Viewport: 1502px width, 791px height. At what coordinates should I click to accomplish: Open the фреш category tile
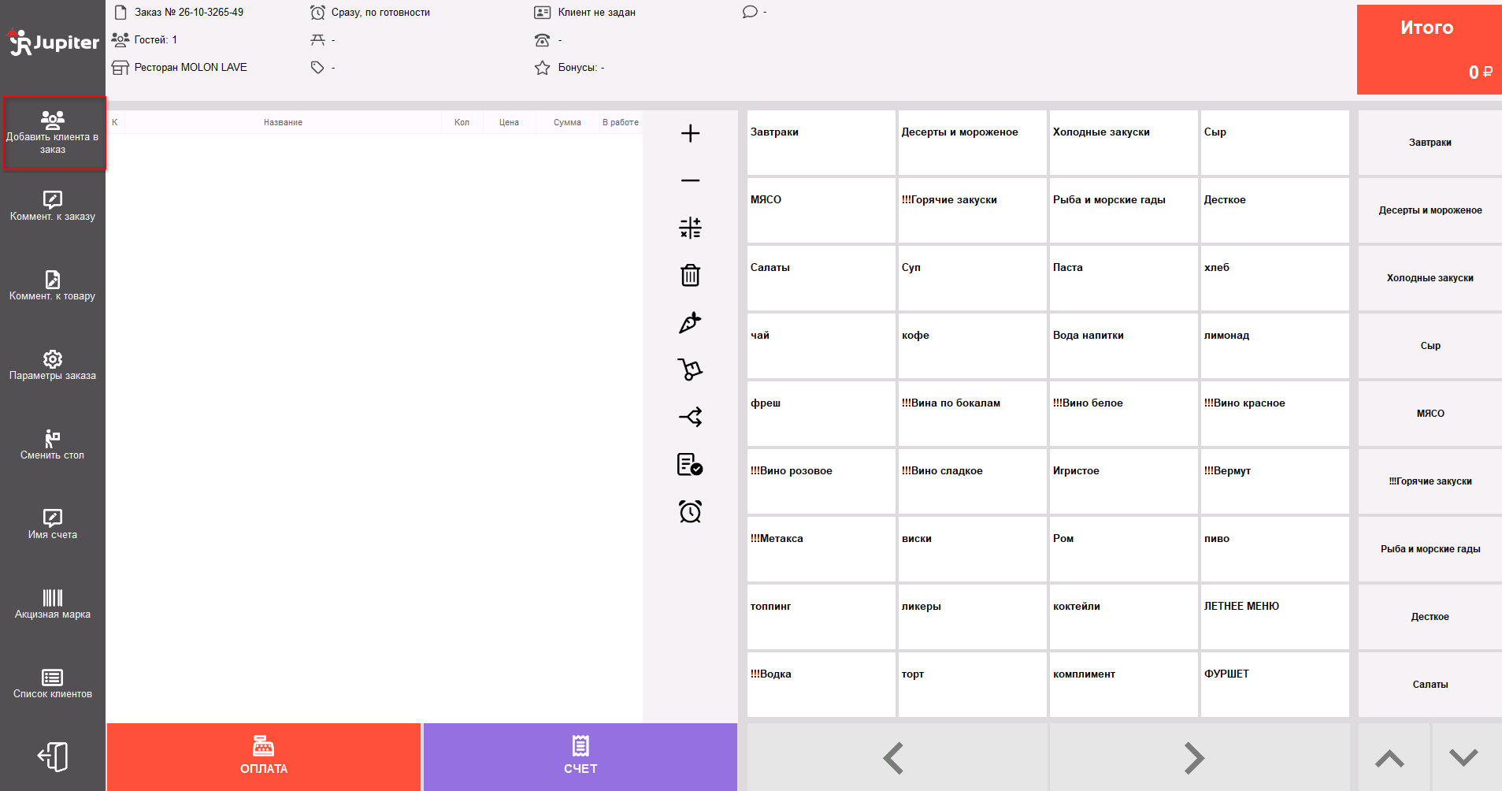pyautogui.click(x=821, y=414)
